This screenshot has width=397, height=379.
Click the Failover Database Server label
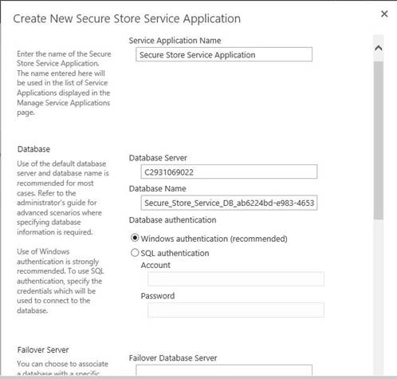click(173, 358)
